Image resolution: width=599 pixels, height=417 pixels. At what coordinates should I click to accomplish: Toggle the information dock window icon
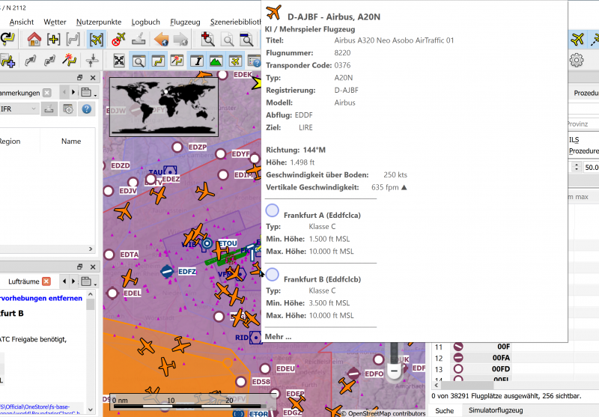[197, 61]
